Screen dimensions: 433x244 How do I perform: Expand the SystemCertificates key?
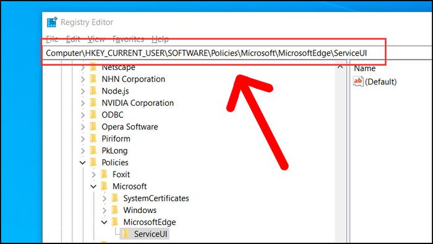(x=105, y=198)
